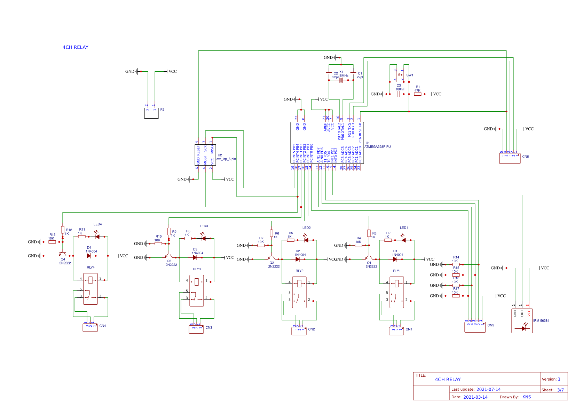Select diode D3 1N4004 symbol
Screen dimensions: 575x407
[x=195, y=257]
